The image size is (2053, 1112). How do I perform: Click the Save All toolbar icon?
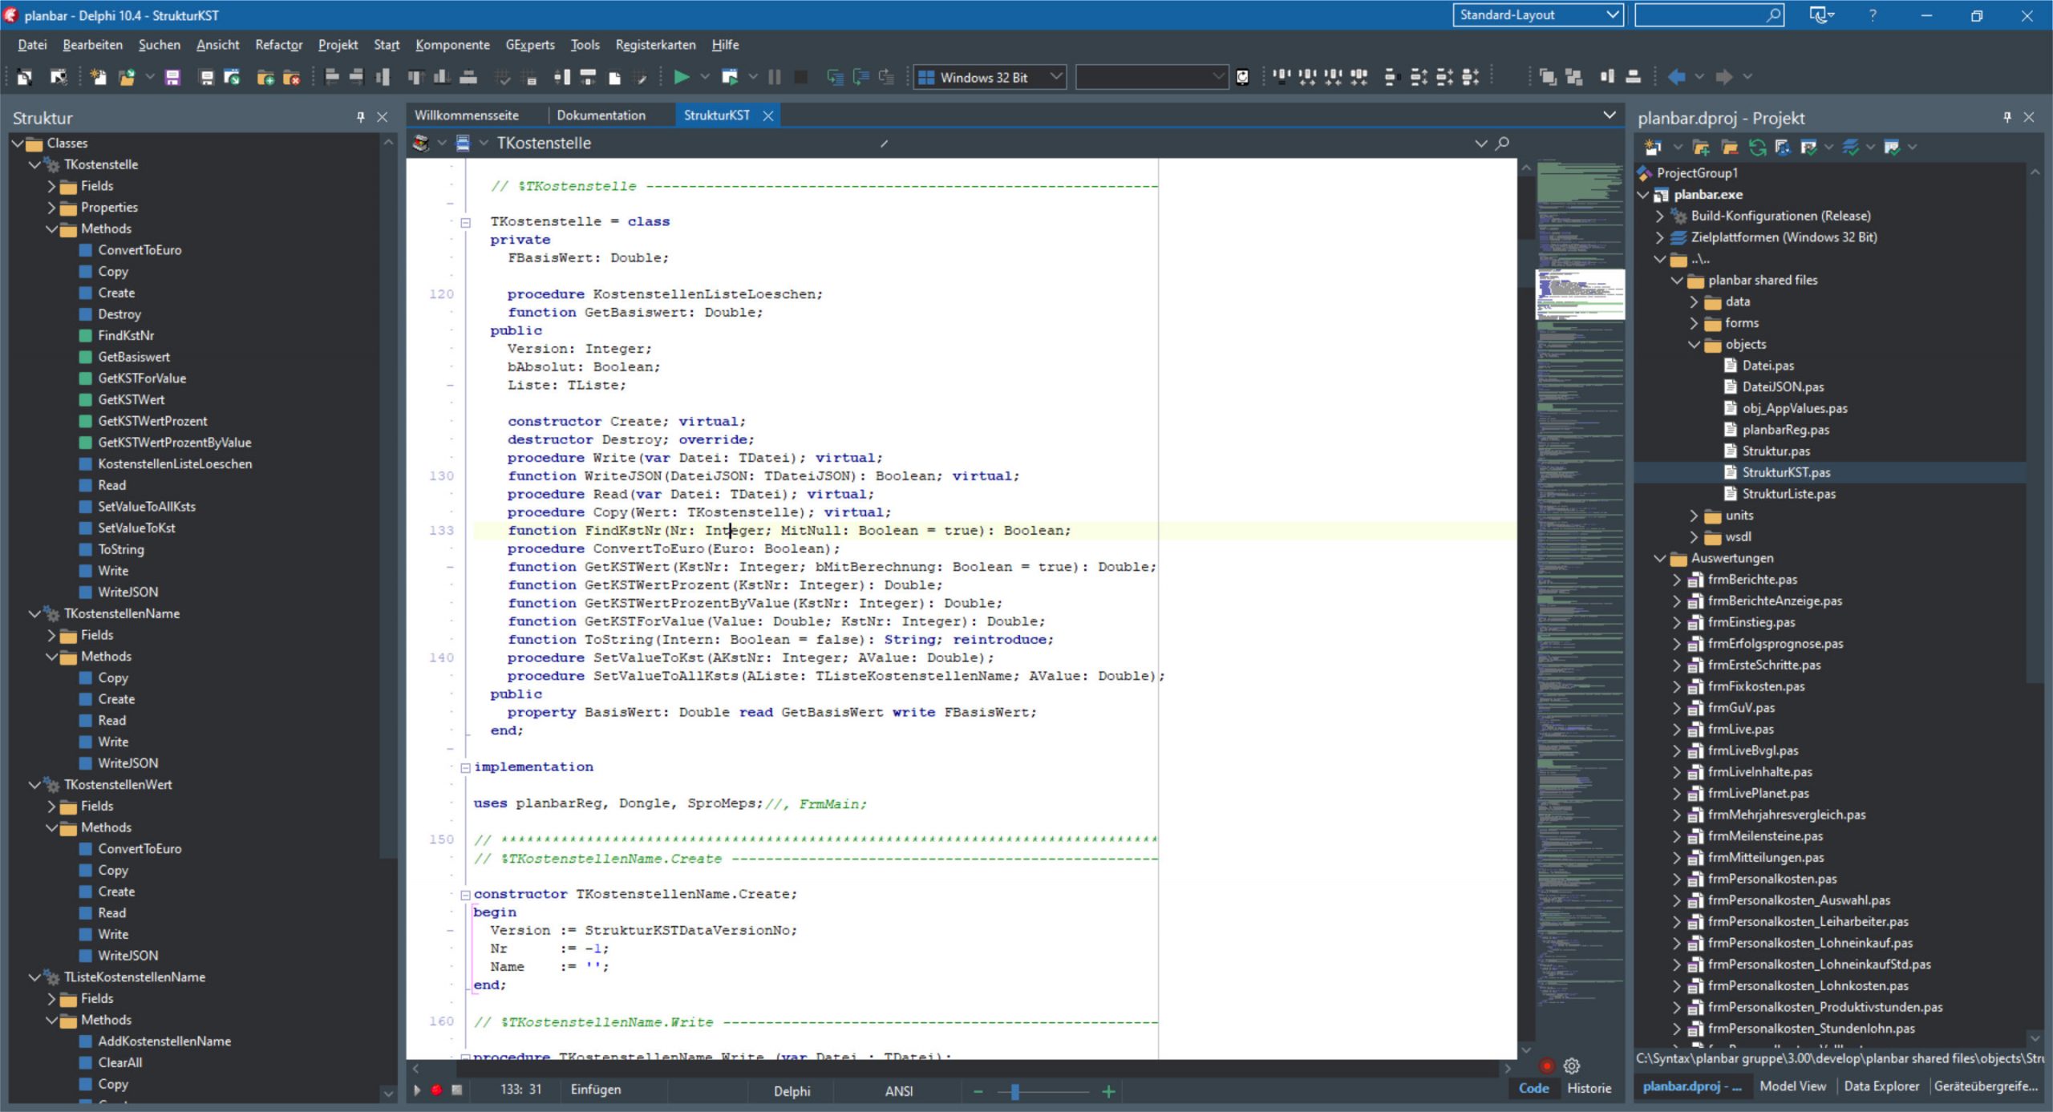(x=206, y=77)
